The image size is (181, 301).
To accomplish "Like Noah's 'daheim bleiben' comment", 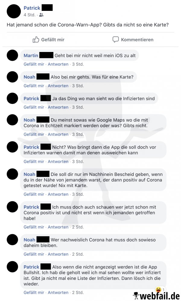I will click(34, 254).
